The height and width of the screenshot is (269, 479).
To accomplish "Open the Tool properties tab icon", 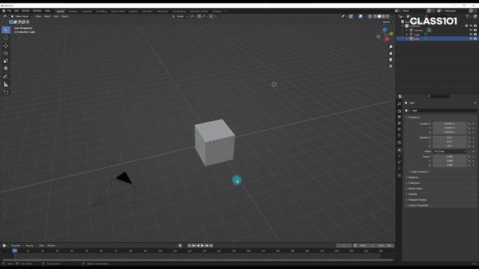I will [x=399, y=104].
